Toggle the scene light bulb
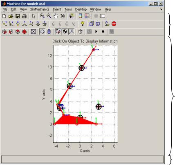Image resolution: width=175 pixels, height=165 pixels. pos(82,24)
